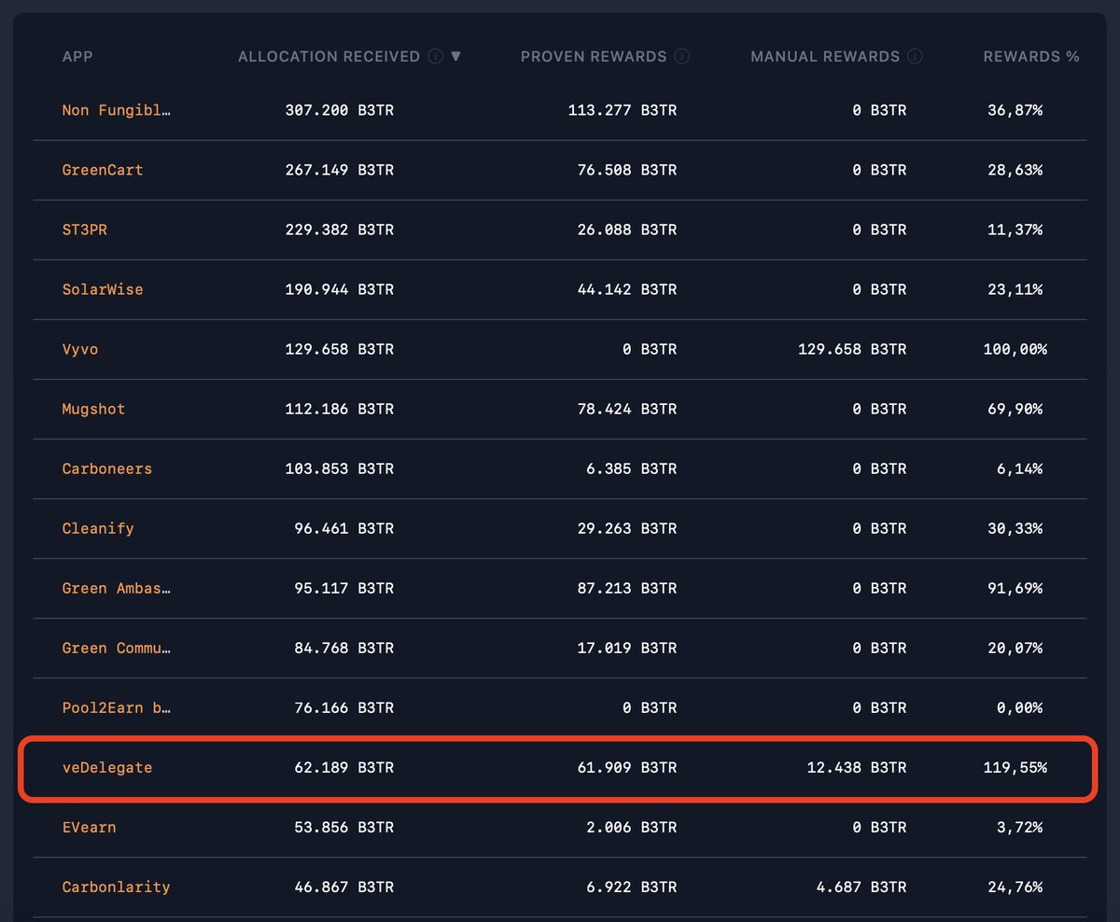Select allocation value 307.200 B3TR
This screenshot has height=922, width=1120.
(340, 110)
